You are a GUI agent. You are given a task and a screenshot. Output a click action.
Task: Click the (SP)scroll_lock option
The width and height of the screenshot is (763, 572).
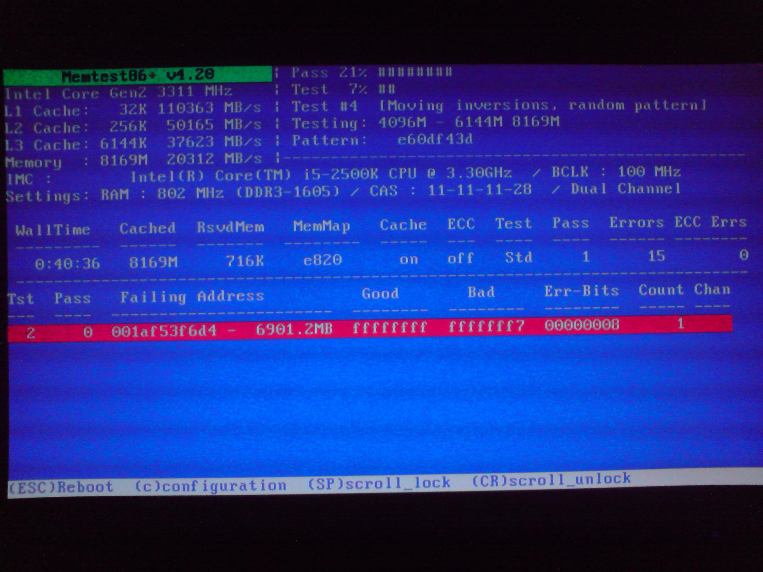[x=379, y=483]
